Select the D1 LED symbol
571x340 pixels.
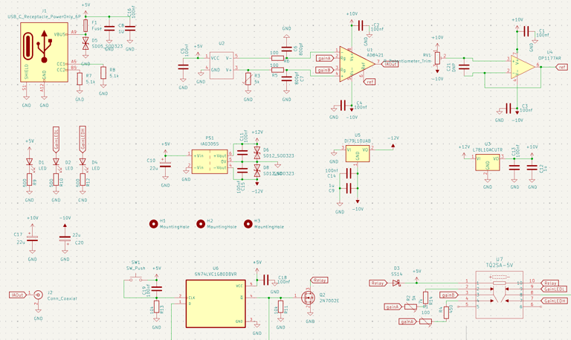point(30,161)
